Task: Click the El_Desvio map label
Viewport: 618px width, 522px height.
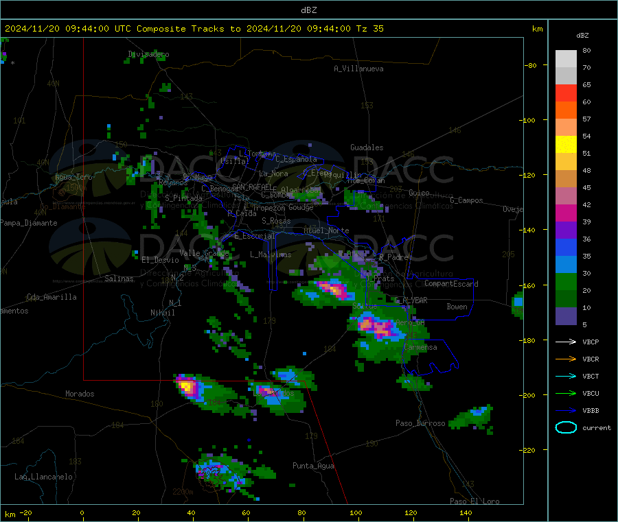Action: (x=160, y=260)
